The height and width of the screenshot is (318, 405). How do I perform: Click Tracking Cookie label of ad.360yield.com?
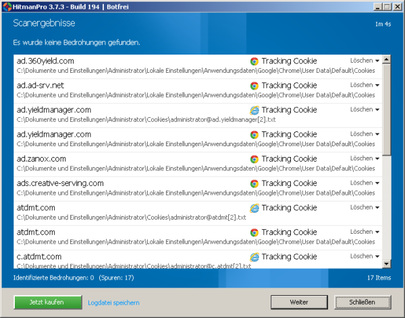click(x=289, y=61)
